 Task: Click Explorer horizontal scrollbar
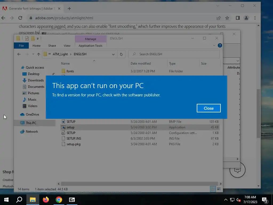[139, 184]
